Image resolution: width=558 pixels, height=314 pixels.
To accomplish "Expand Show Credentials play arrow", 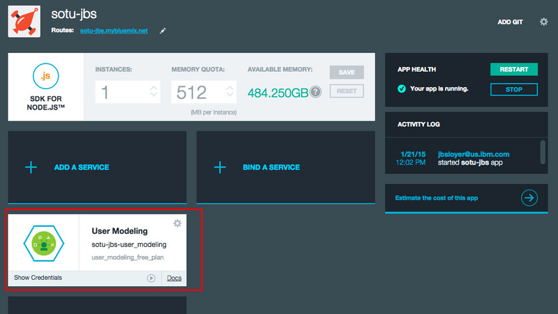I will point(151,278).
